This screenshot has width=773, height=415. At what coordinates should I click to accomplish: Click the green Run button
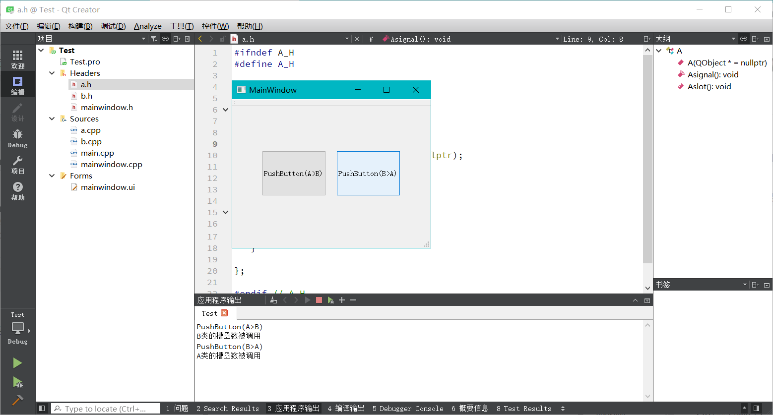(x=18, y=363)
